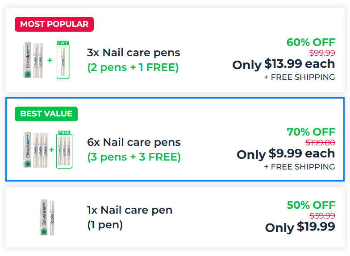350x256 pixels.
Task: Click the FREE pen image in 3x bundle
Action: point(63,60)
